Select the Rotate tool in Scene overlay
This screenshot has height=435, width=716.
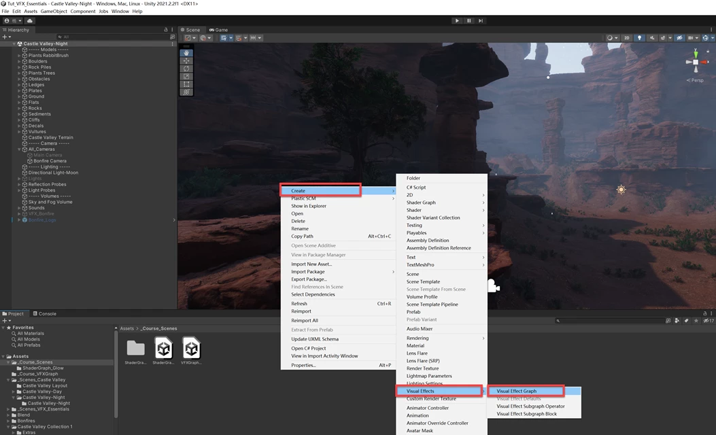[x=186, y=69]
